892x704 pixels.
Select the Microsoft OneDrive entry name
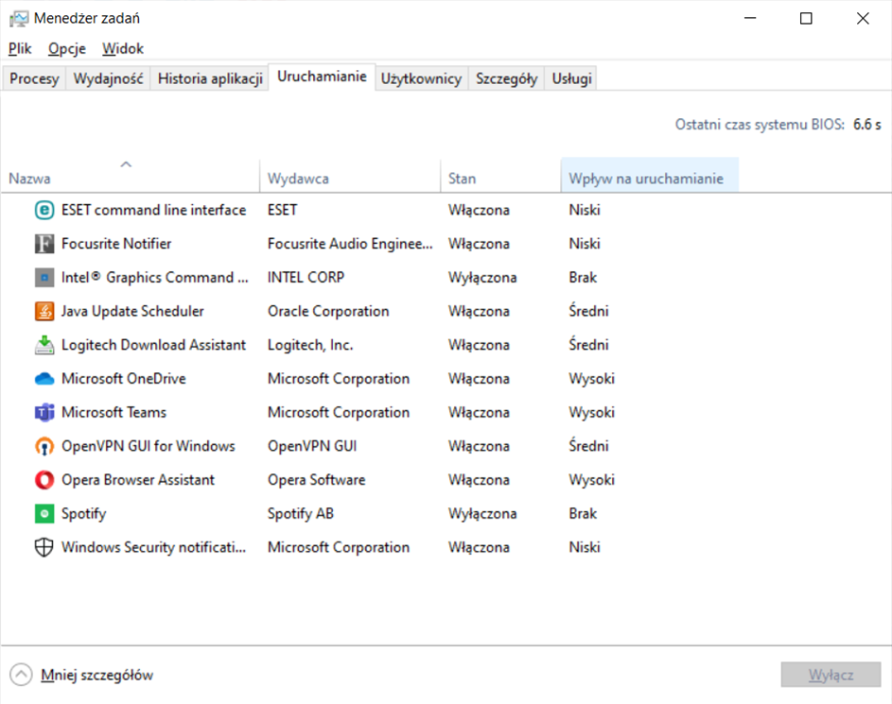[x=124, y=378]
